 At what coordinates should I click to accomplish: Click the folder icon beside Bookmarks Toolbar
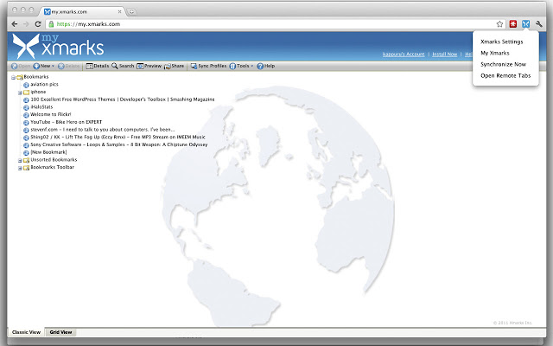point(26,168)
